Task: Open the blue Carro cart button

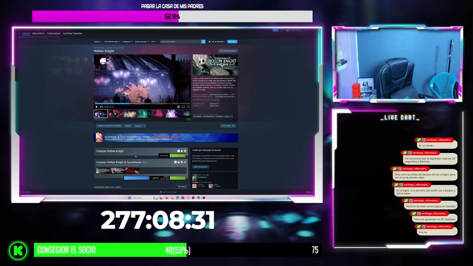Action: 232,42
